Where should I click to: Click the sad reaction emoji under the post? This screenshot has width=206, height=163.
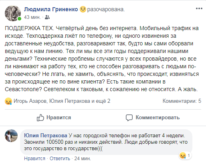(x=8, y=101)
